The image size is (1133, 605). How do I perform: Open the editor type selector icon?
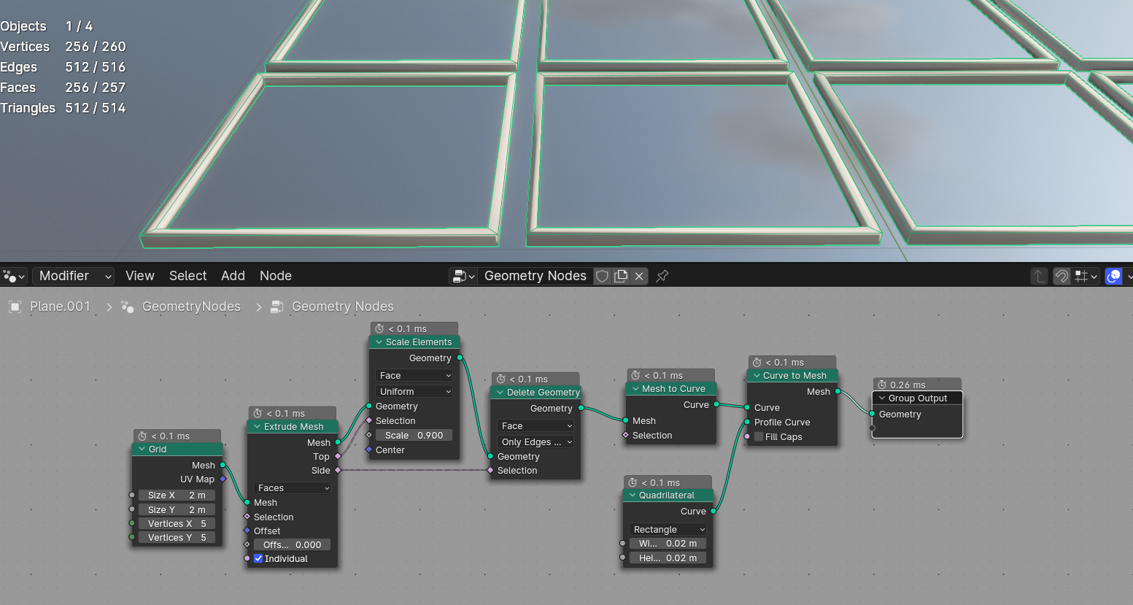pyautogui.click(x=14, y=276)
